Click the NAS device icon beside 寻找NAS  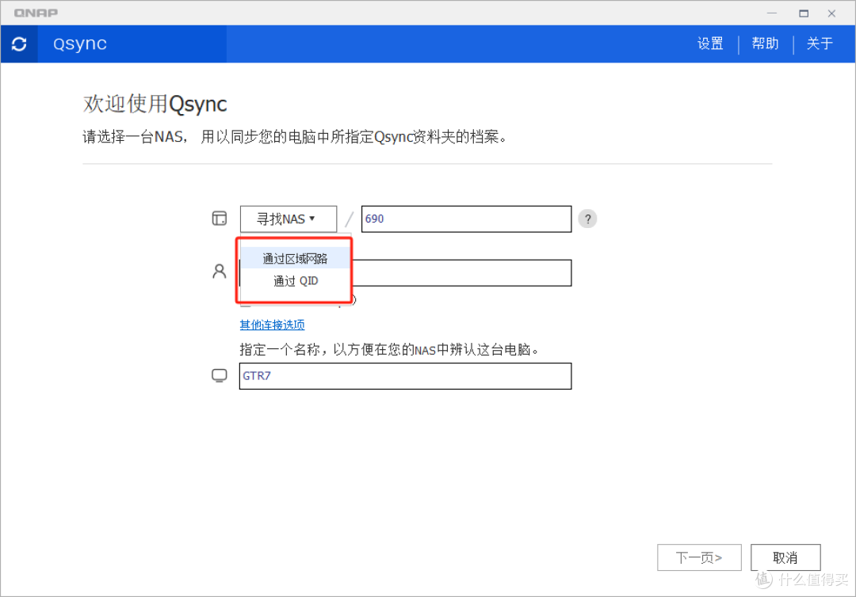coord(220,219)
